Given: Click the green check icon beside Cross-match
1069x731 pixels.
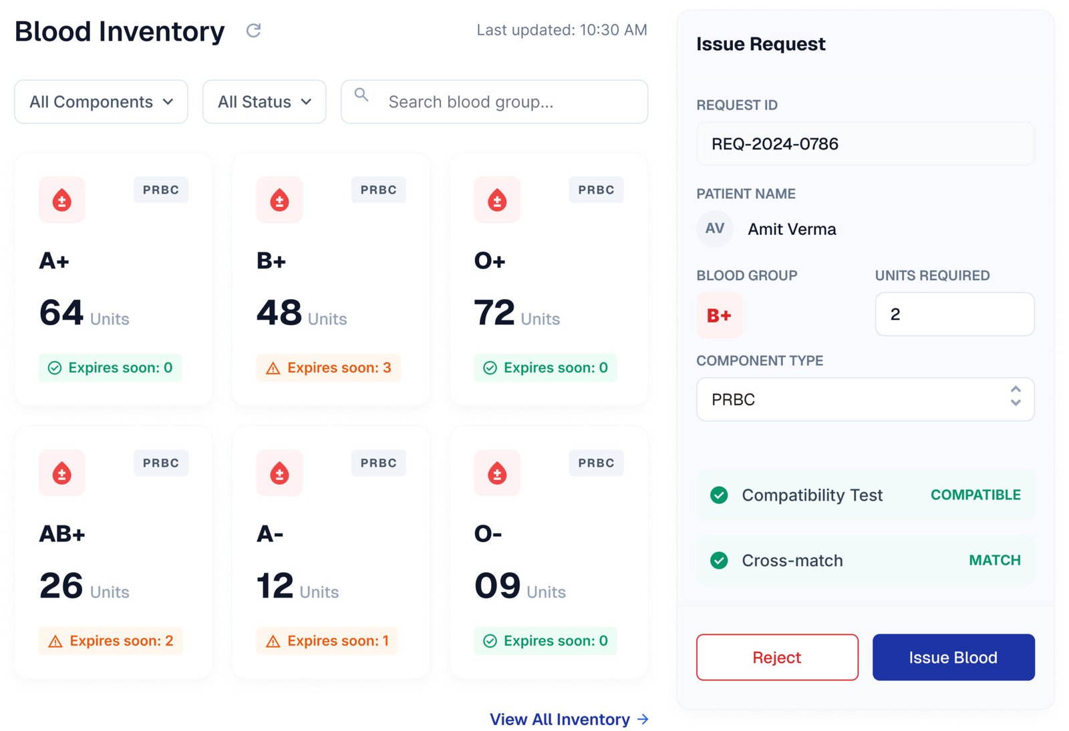Looking at the screenshot, I should tap(719, 560).
